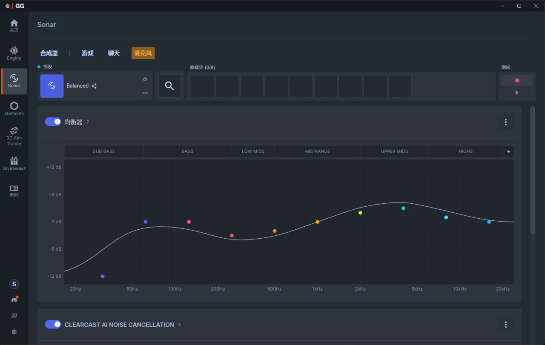Click the vertical scrollbar thumb
This screenshot has width=545, height=345.
coord(532,170)
